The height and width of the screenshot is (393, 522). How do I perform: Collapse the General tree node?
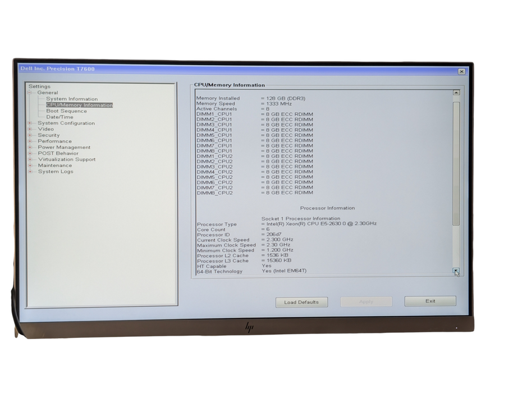[x=30, y=93]
